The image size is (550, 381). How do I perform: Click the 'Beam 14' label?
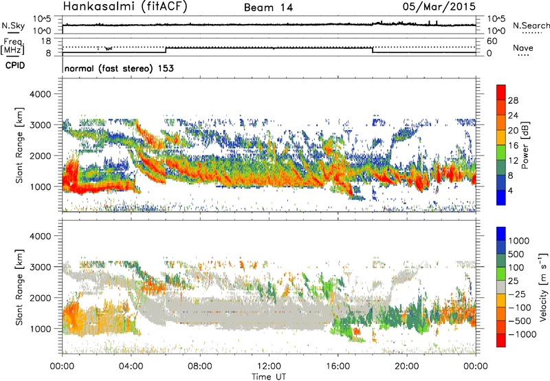[268, 8]
